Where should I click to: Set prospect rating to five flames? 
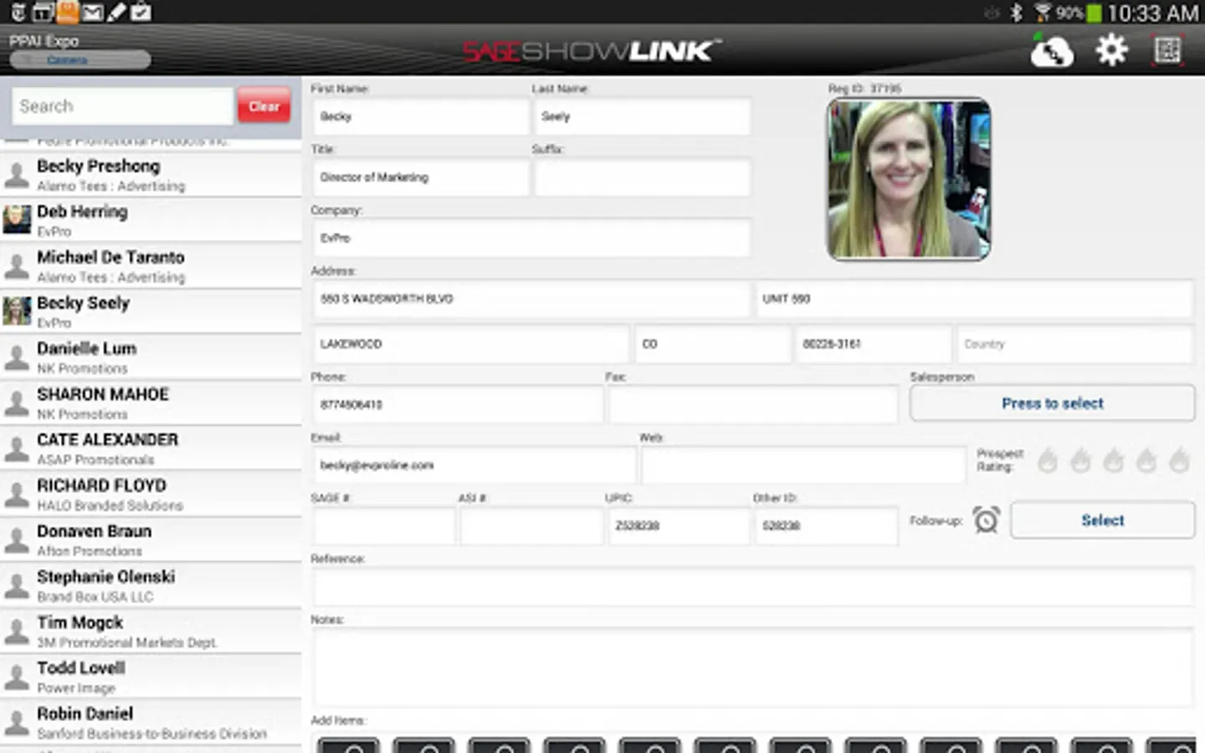[1179, 459]
